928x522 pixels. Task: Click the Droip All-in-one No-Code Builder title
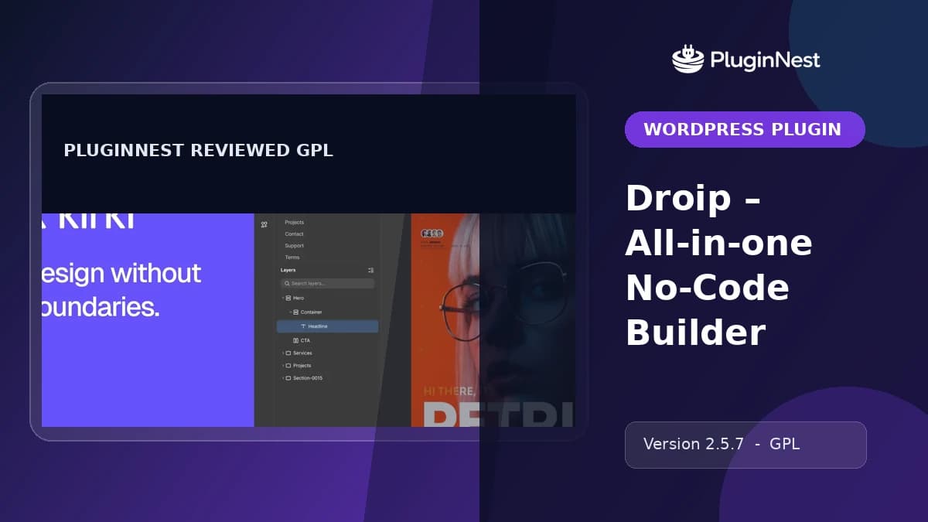(x=718, y=265)
